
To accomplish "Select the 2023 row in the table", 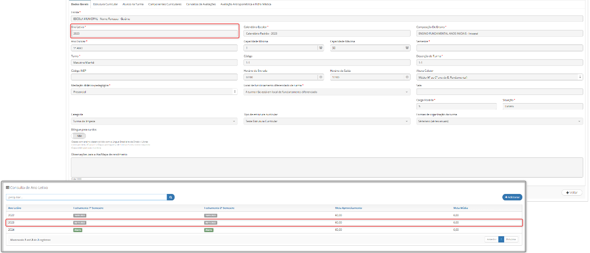I will [264, 223].
